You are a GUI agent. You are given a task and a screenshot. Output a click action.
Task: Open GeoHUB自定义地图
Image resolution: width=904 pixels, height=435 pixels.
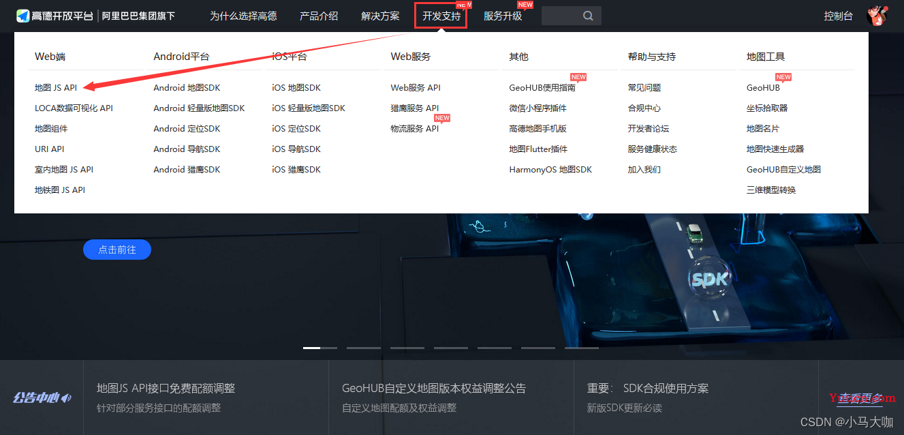(783, 169)
